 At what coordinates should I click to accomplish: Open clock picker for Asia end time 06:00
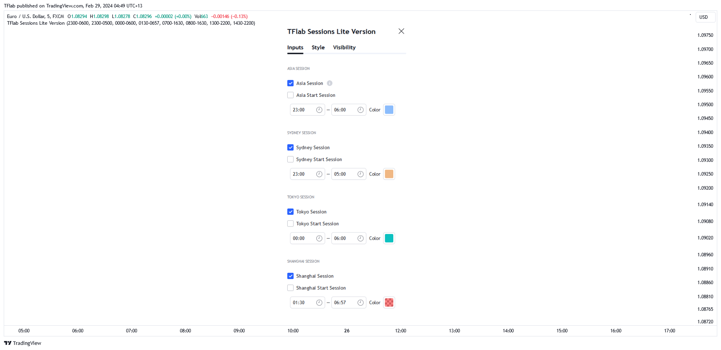[x=360, y=110]
